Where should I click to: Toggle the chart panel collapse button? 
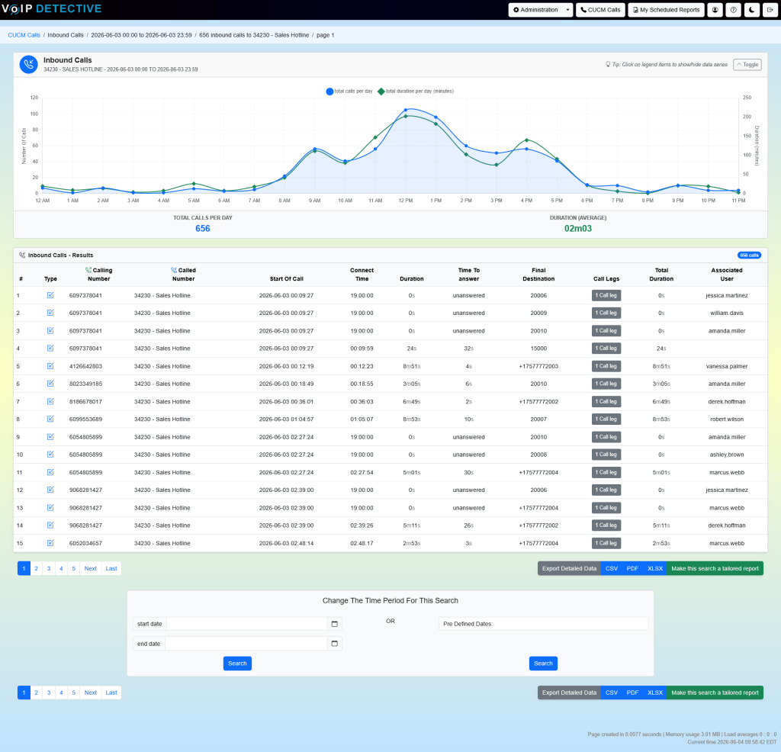tap(747, 64)
